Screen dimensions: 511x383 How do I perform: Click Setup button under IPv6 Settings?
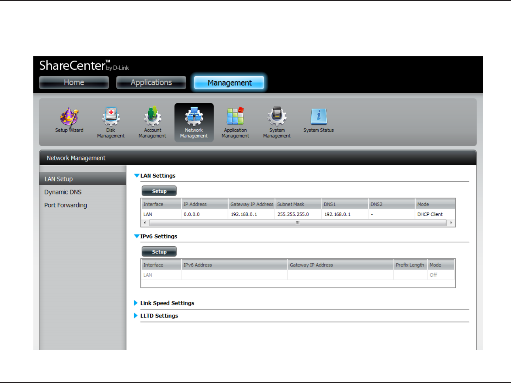[x=159, y=252]
